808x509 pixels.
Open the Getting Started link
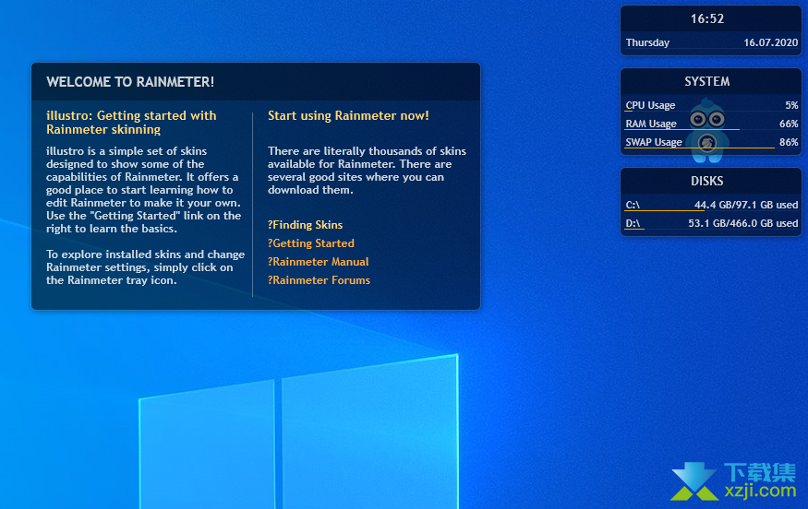[310, 243]
